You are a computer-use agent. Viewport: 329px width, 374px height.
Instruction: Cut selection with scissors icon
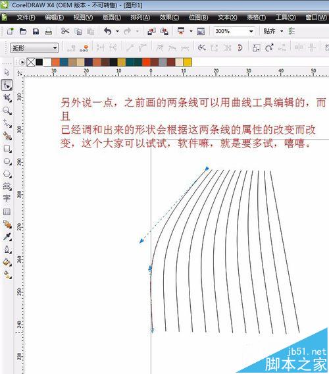click(65, 31)
